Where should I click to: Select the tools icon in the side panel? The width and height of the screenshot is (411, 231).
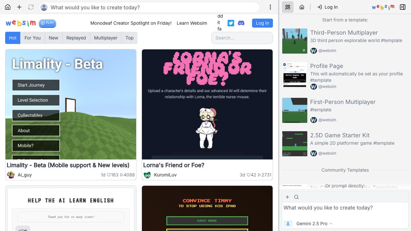(288, 7)
